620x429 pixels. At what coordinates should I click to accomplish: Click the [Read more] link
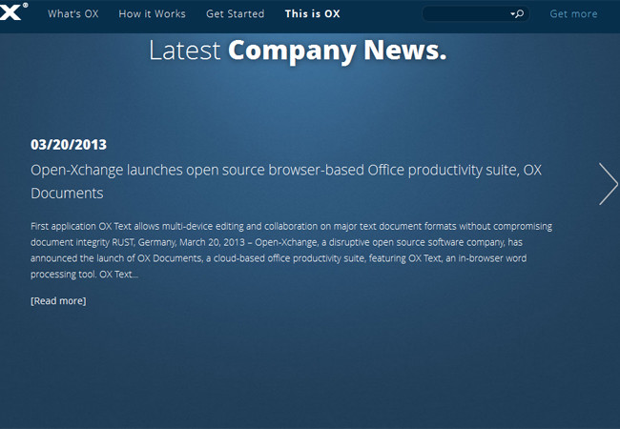click(58, 301)
